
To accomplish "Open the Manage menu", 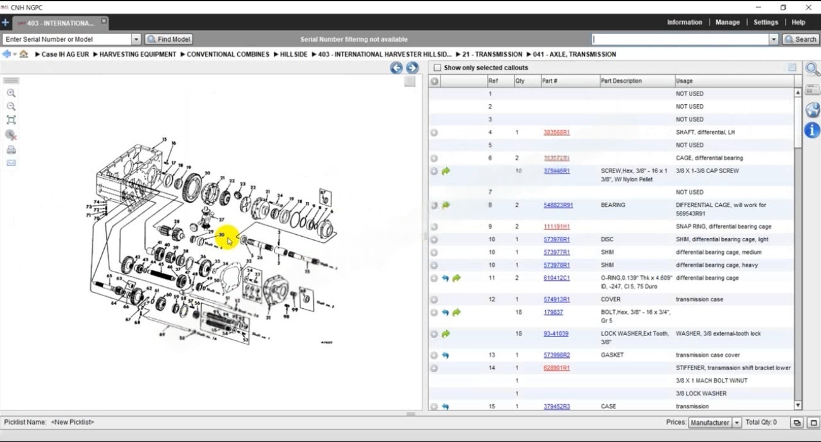I will pyautogui.click(x=727, y=22).
